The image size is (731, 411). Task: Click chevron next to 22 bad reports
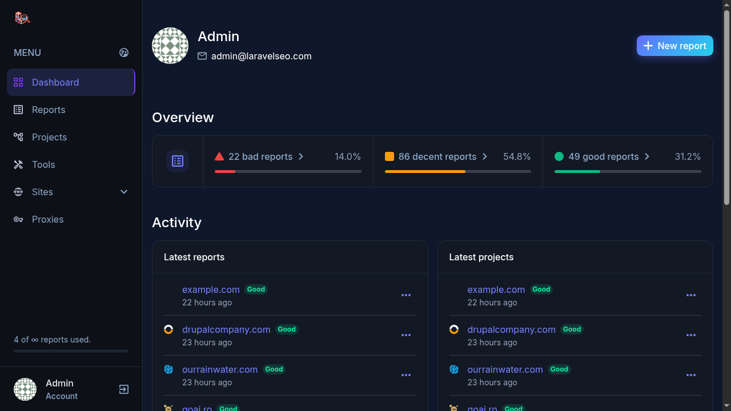coord(301,156)
